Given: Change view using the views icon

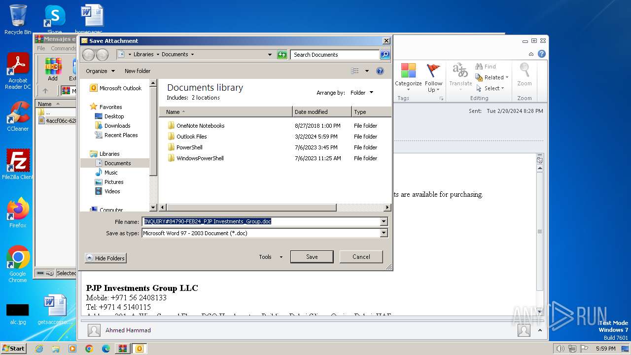Looking at the screenshot, I should pos(355,71).
